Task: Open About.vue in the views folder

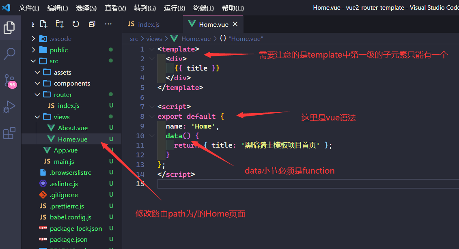Action: [73, 128]
